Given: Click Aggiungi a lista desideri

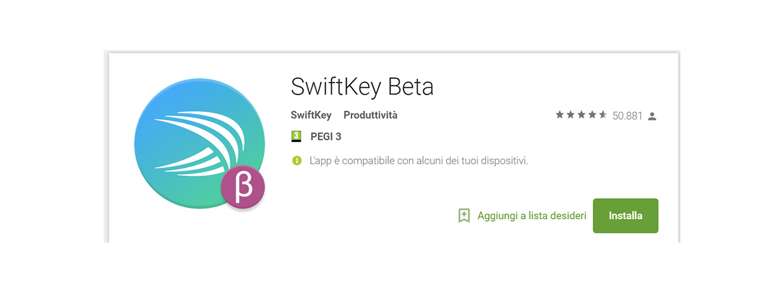Looking at the screenshot, I should pyautogui.click(x=532, y=216).
